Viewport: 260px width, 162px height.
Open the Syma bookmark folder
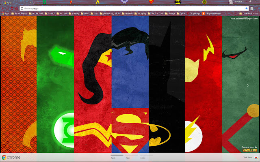pyautogui.click(x=181, y=13)
